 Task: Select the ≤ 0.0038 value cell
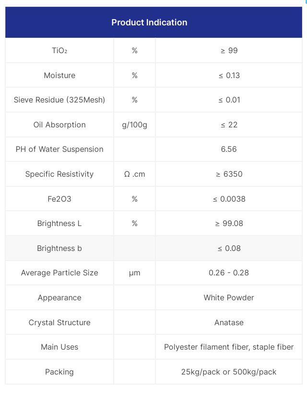pyautogui.click(x=229, y=198)
